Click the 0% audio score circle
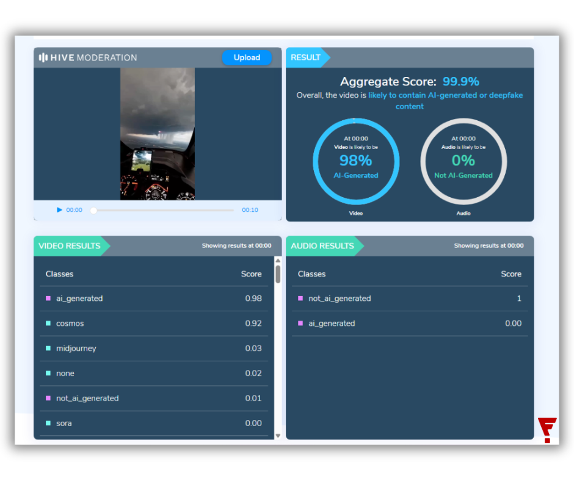The image size is (574, 481). click(x=463, y=161)
